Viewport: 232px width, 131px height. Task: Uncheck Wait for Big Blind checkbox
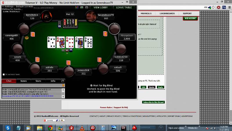[91, 85]
